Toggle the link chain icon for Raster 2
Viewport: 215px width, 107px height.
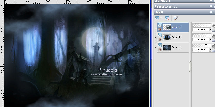[213, 35]
